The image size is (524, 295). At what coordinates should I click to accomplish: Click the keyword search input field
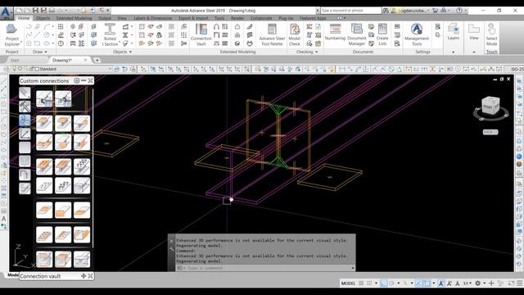(x=350, y=11)
